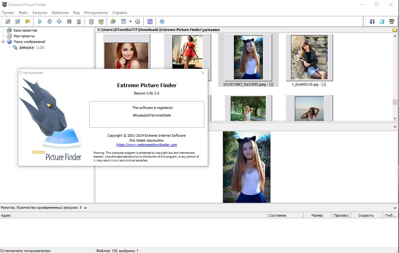Click the globe project database toolbar icon

[113, 21]
